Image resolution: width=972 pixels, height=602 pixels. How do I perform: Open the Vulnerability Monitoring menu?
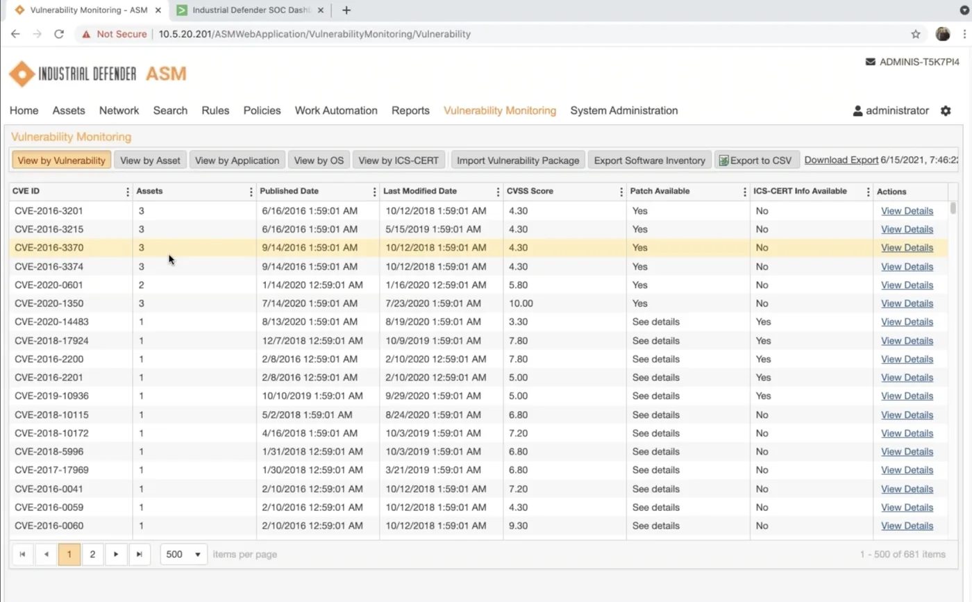(x=500, y=110)
